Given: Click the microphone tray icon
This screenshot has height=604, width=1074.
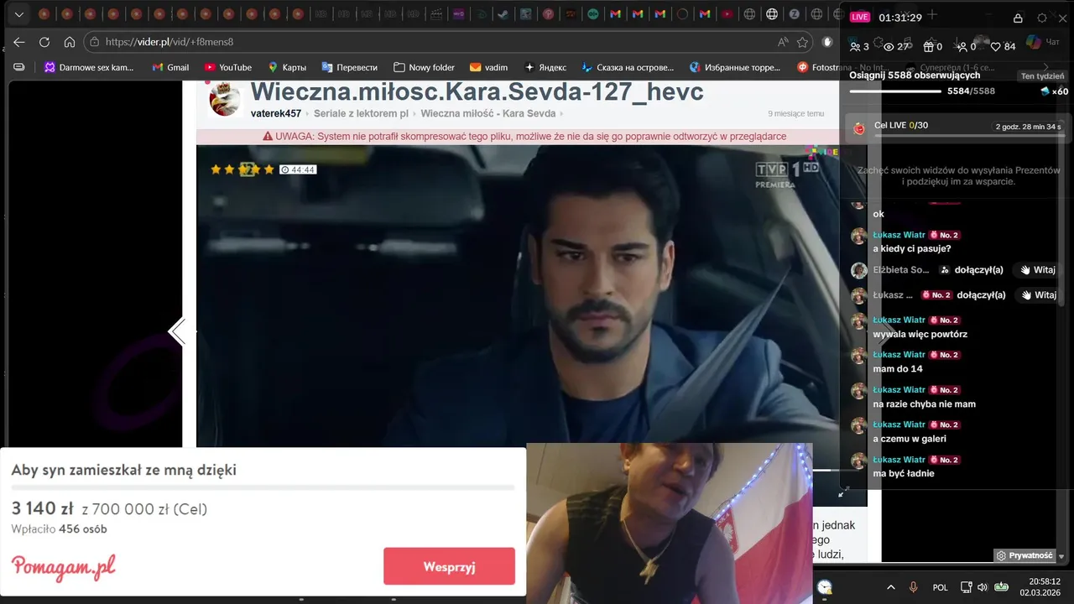Looking at the screenshot, I should (x=914, y=587).
